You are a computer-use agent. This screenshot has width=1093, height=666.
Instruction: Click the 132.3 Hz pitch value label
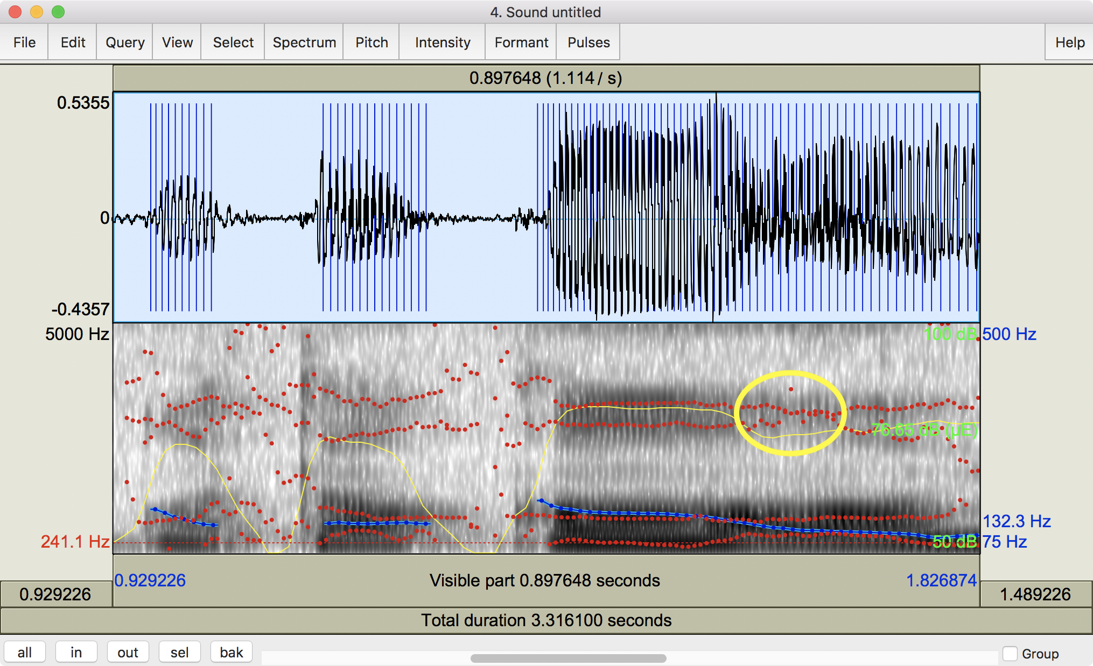pyautogui.click(x=1017, y=521)
